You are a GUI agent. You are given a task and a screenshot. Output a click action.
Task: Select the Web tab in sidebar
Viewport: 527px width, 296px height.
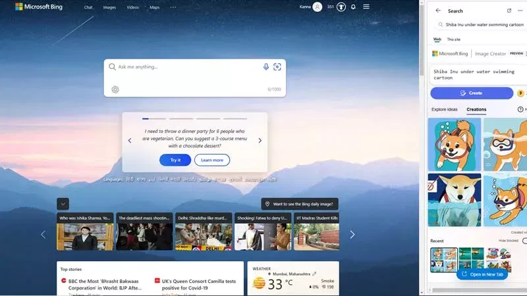pos(437,39)
